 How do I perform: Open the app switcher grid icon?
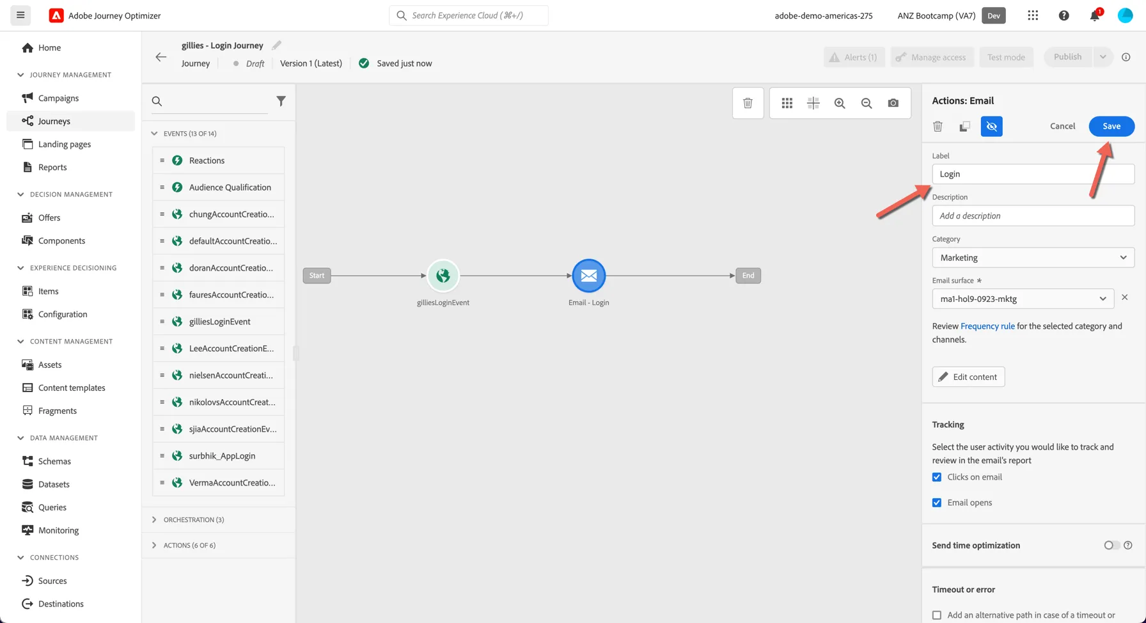coord(1033,15)
